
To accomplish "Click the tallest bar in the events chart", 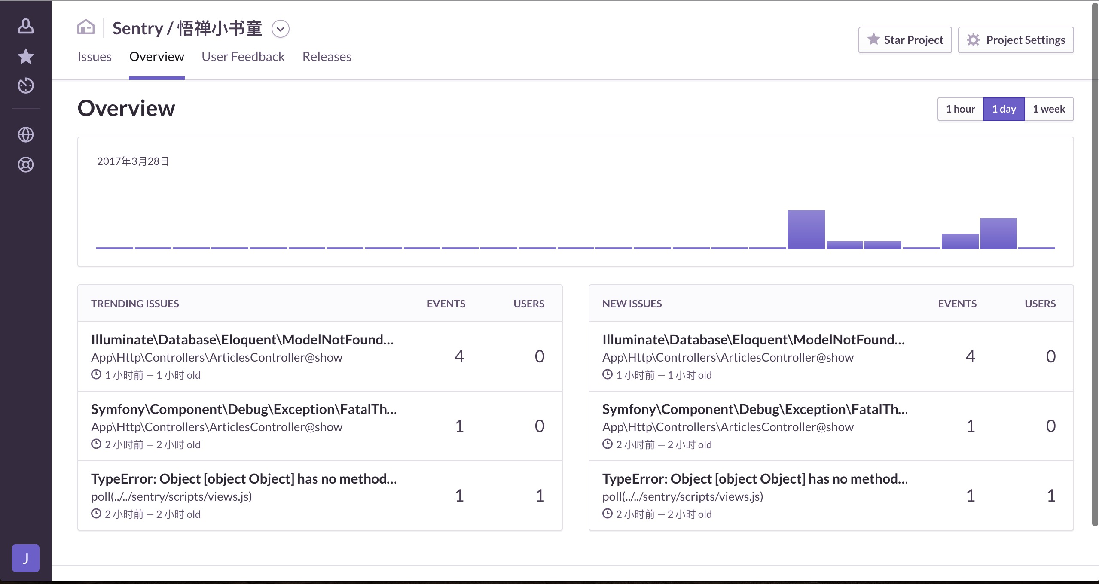I will [x=806, y=230].
